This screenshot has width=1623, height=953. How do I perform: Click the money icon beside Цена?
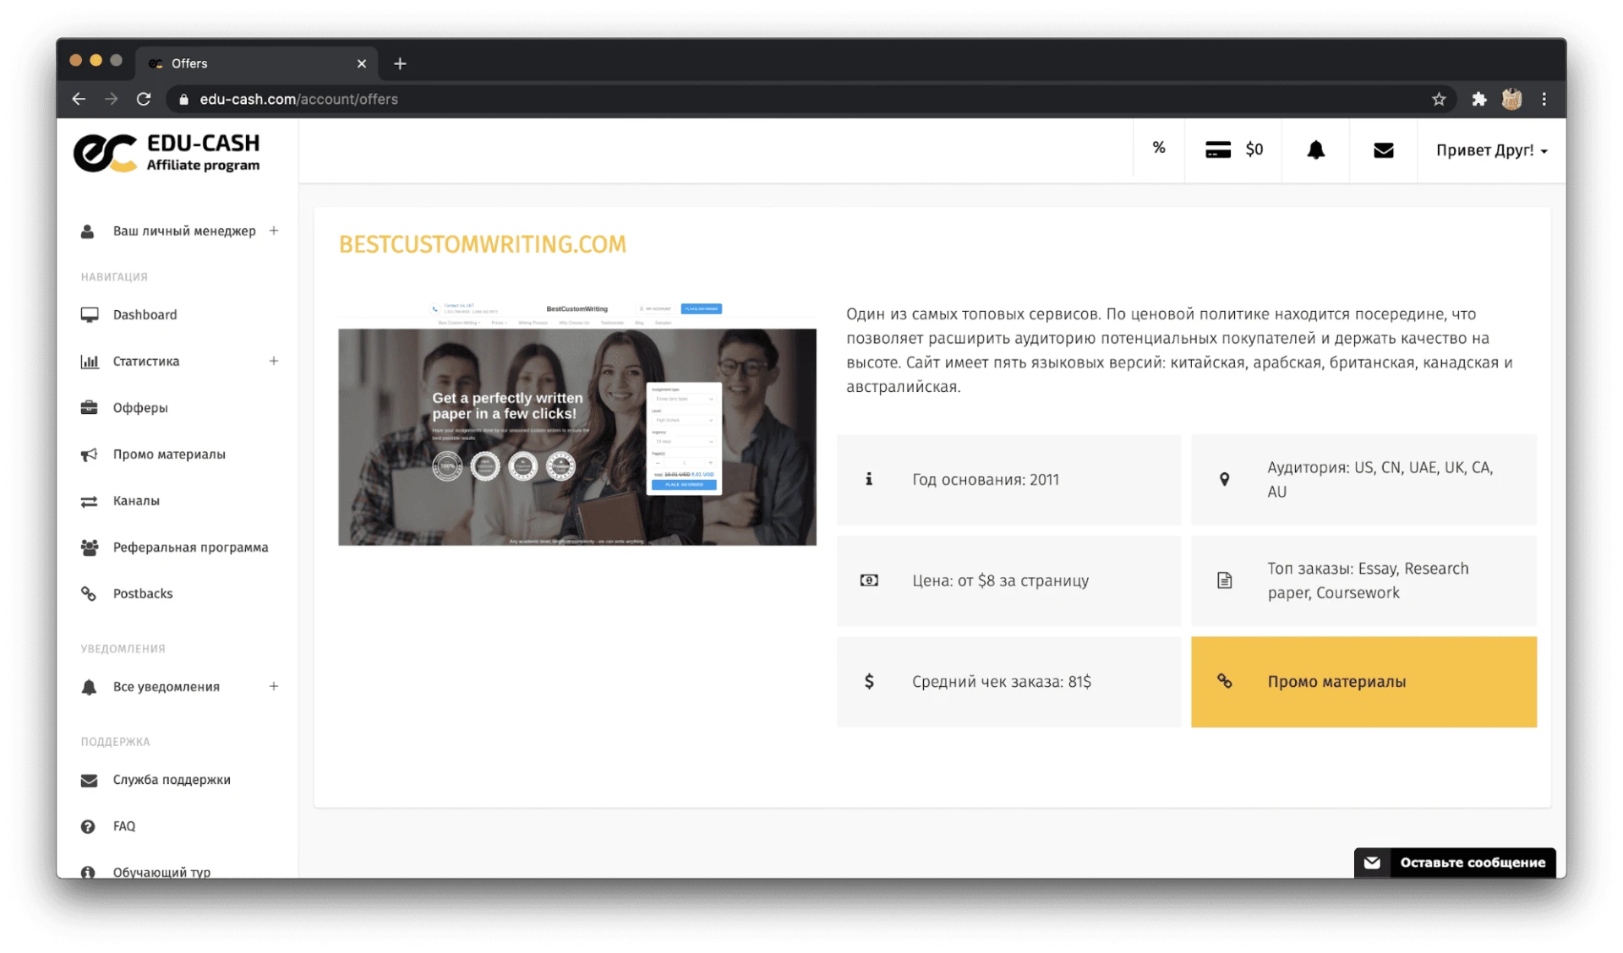(x=869, y=580)
